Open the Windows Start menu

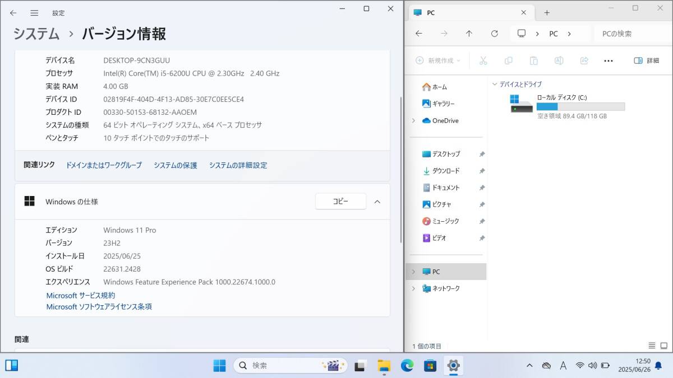[219, 366]
